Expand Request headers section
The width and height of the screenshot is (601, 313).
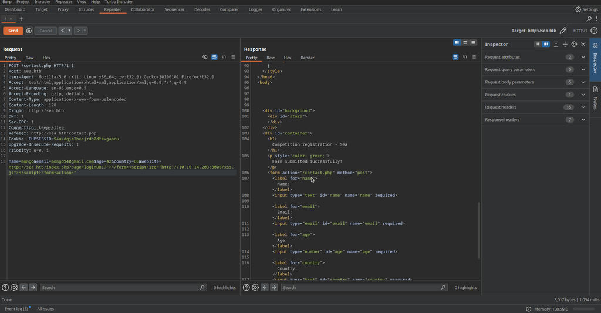pos(583,107)
